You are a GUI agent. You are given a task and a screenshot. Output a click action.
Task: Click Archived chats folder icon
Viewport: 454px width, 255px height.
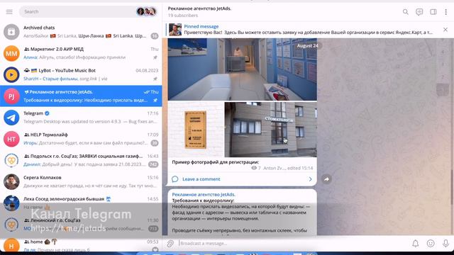tap(11, 32)
